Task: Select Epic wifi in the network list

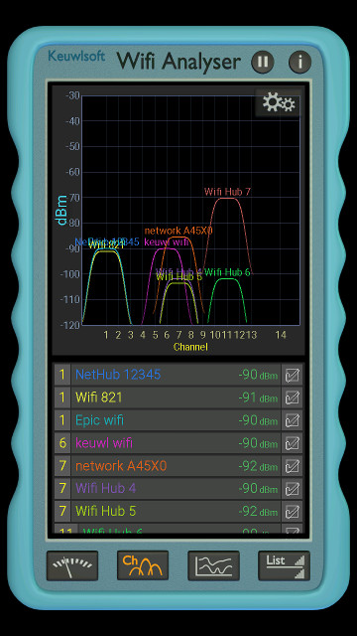Action: coord(178,420)
